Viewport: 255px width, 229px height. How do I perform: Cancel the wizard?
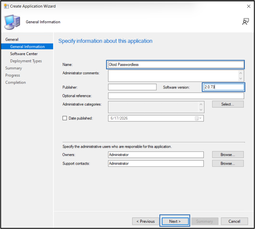point(234,221)
